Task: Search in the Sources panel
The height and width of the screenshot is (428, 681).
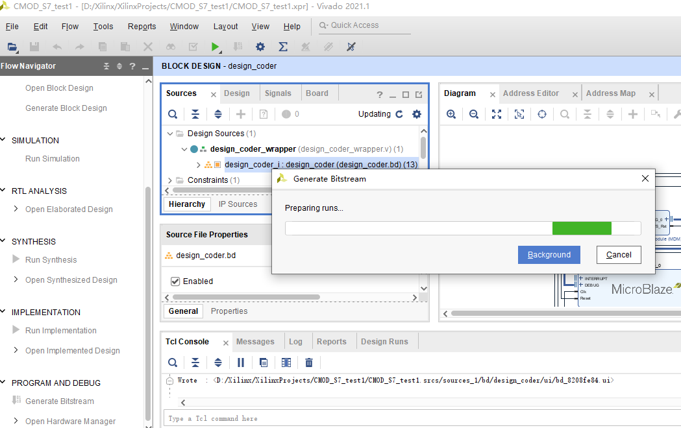Action: click(x=173, y=114)
